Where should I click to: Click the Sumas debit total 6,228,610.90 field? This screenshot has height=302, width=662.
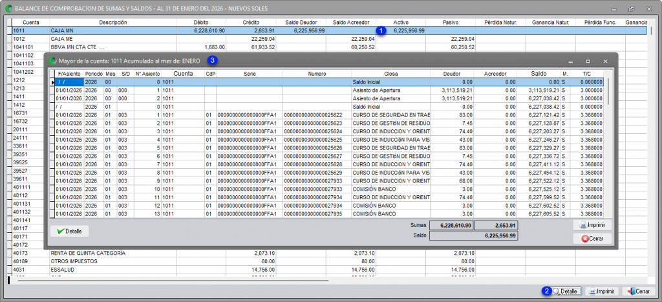(452, 225)
